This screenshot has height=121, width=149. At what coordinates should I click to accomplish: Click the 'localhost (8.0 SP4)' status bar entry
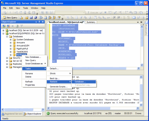(93, 113)
